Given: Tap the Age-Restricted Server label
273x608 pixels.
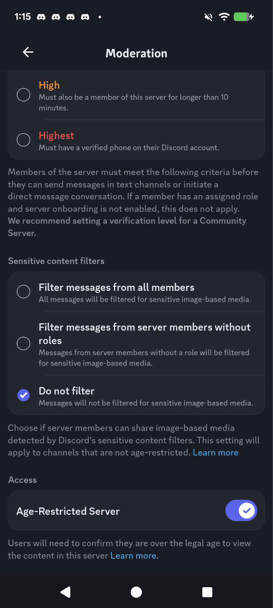Looking at the screenshot, I should point(68,511).
